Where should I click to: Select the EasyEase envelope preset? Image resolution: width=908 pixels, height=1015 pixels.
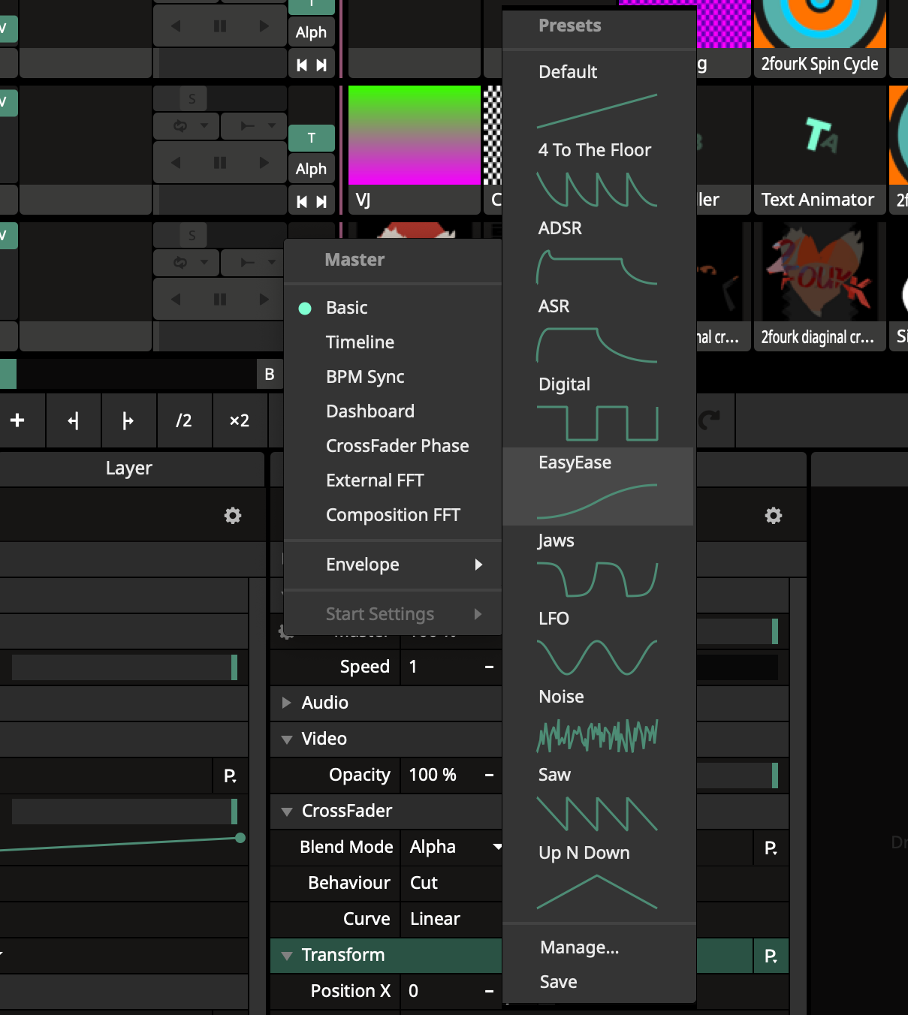point(597,486)
